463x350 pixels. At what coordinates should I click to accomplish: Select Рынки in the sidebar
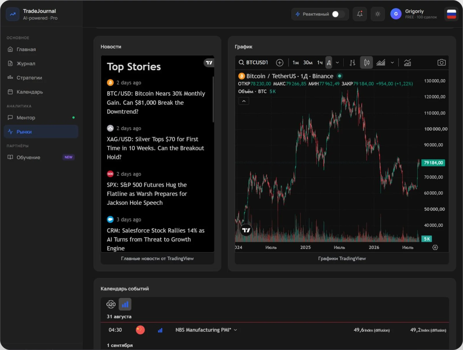(41, 132)
